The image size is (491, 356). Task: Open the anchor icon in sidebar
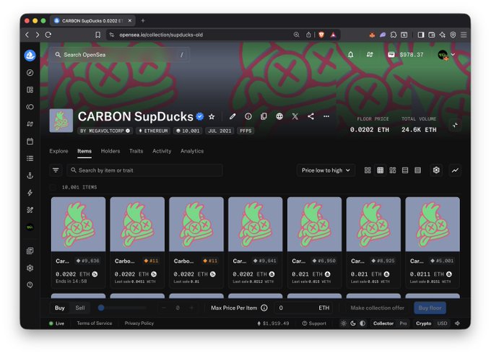tap(30, 175)
